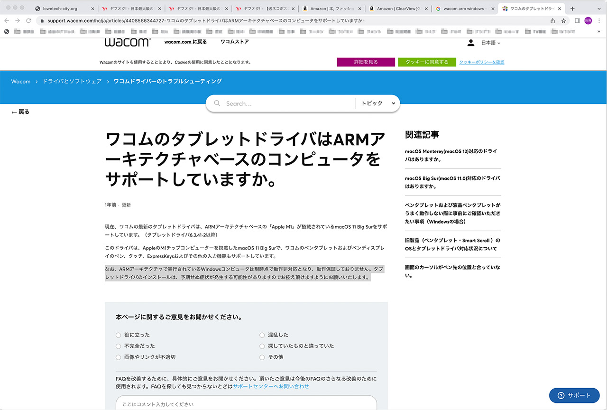Click the Wacom logo
The image size is (607, 410).
[128, 42]
